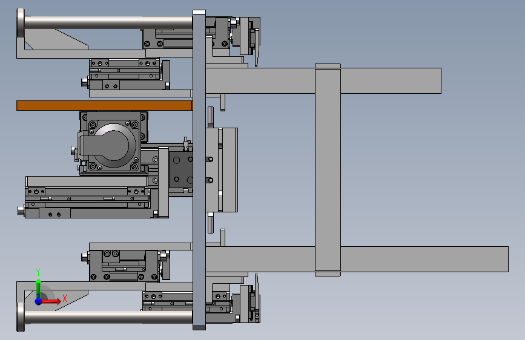This screenshot has width=525, height=340.
Task: Select the dark block with four holes
Action: click(181, 169)
